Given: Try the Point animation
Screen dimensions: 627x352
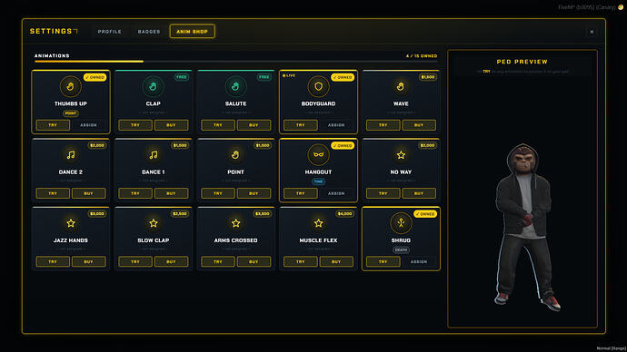Looking at the screenshot, I should click(x=218, y=193).
